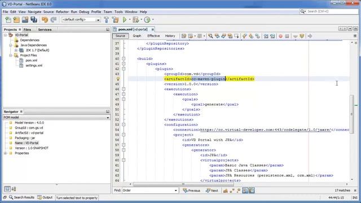The width and height of the screenshot is (361, 203).
Task: Toggle Whole Words in Find bar
Action: coord(232,191)
